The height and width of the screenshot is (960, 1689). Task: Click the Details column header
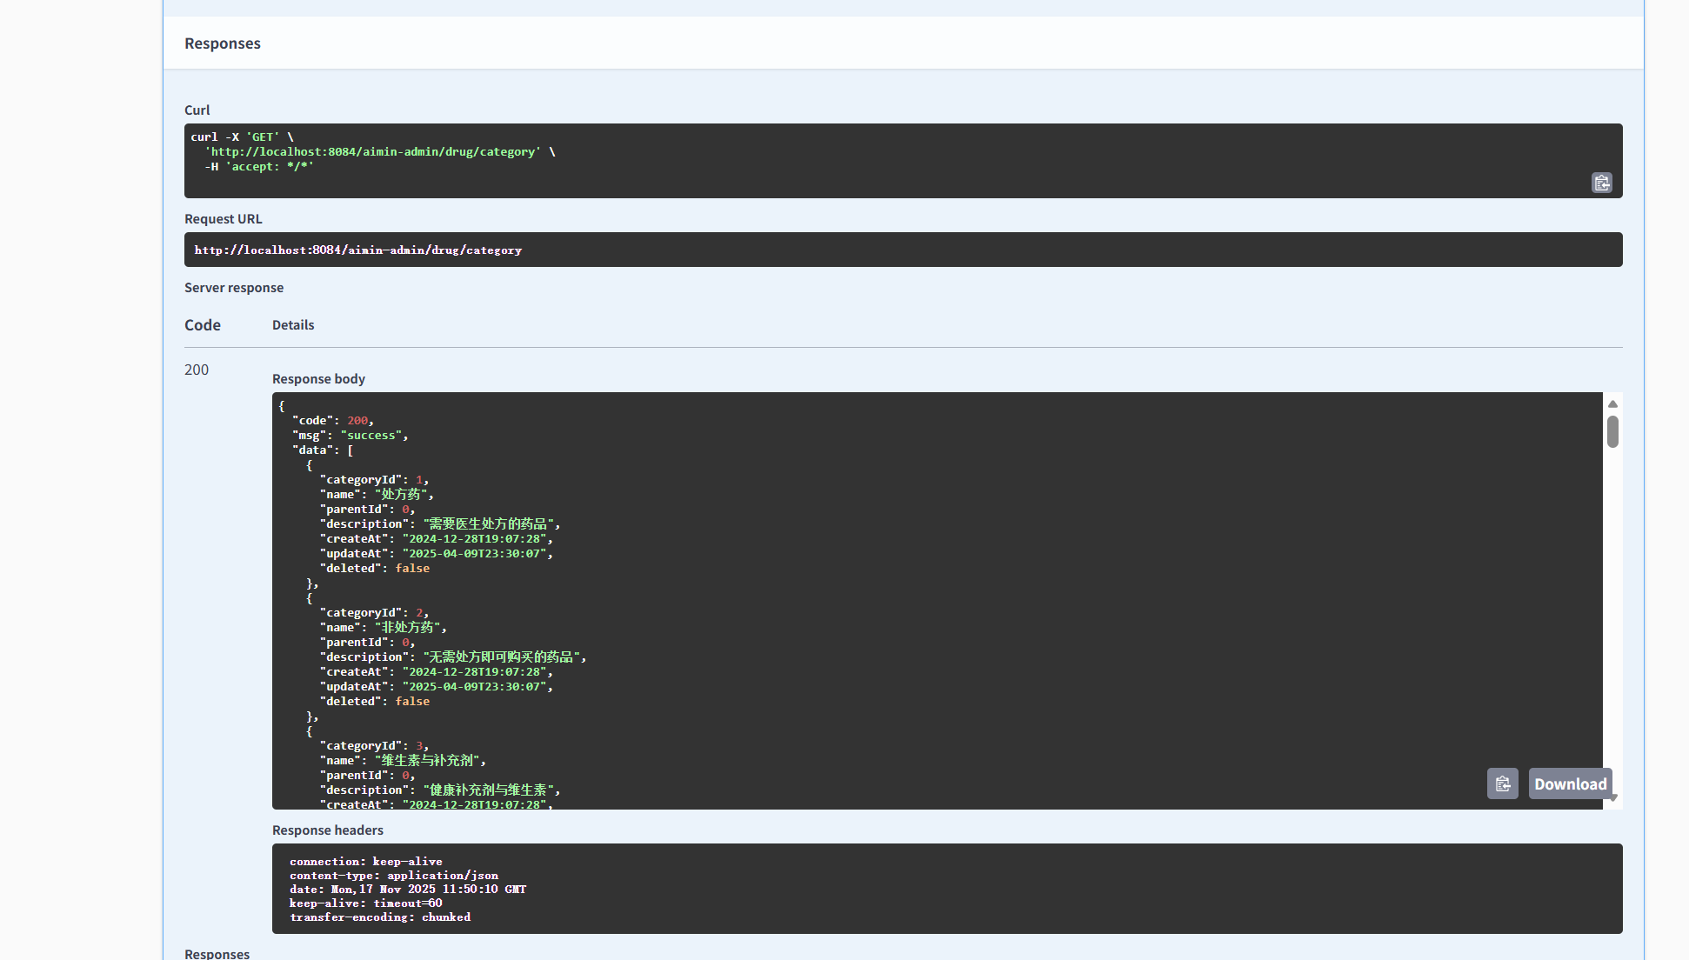point(293,325)
